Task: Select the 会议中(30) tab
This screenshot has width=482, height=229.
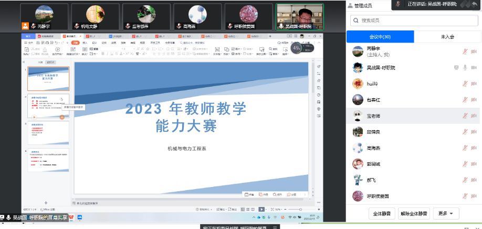Action: click(380, 37)
